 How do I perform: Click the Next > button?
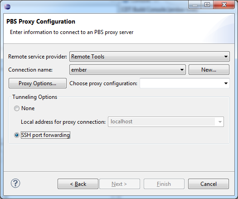click(120, 184)
